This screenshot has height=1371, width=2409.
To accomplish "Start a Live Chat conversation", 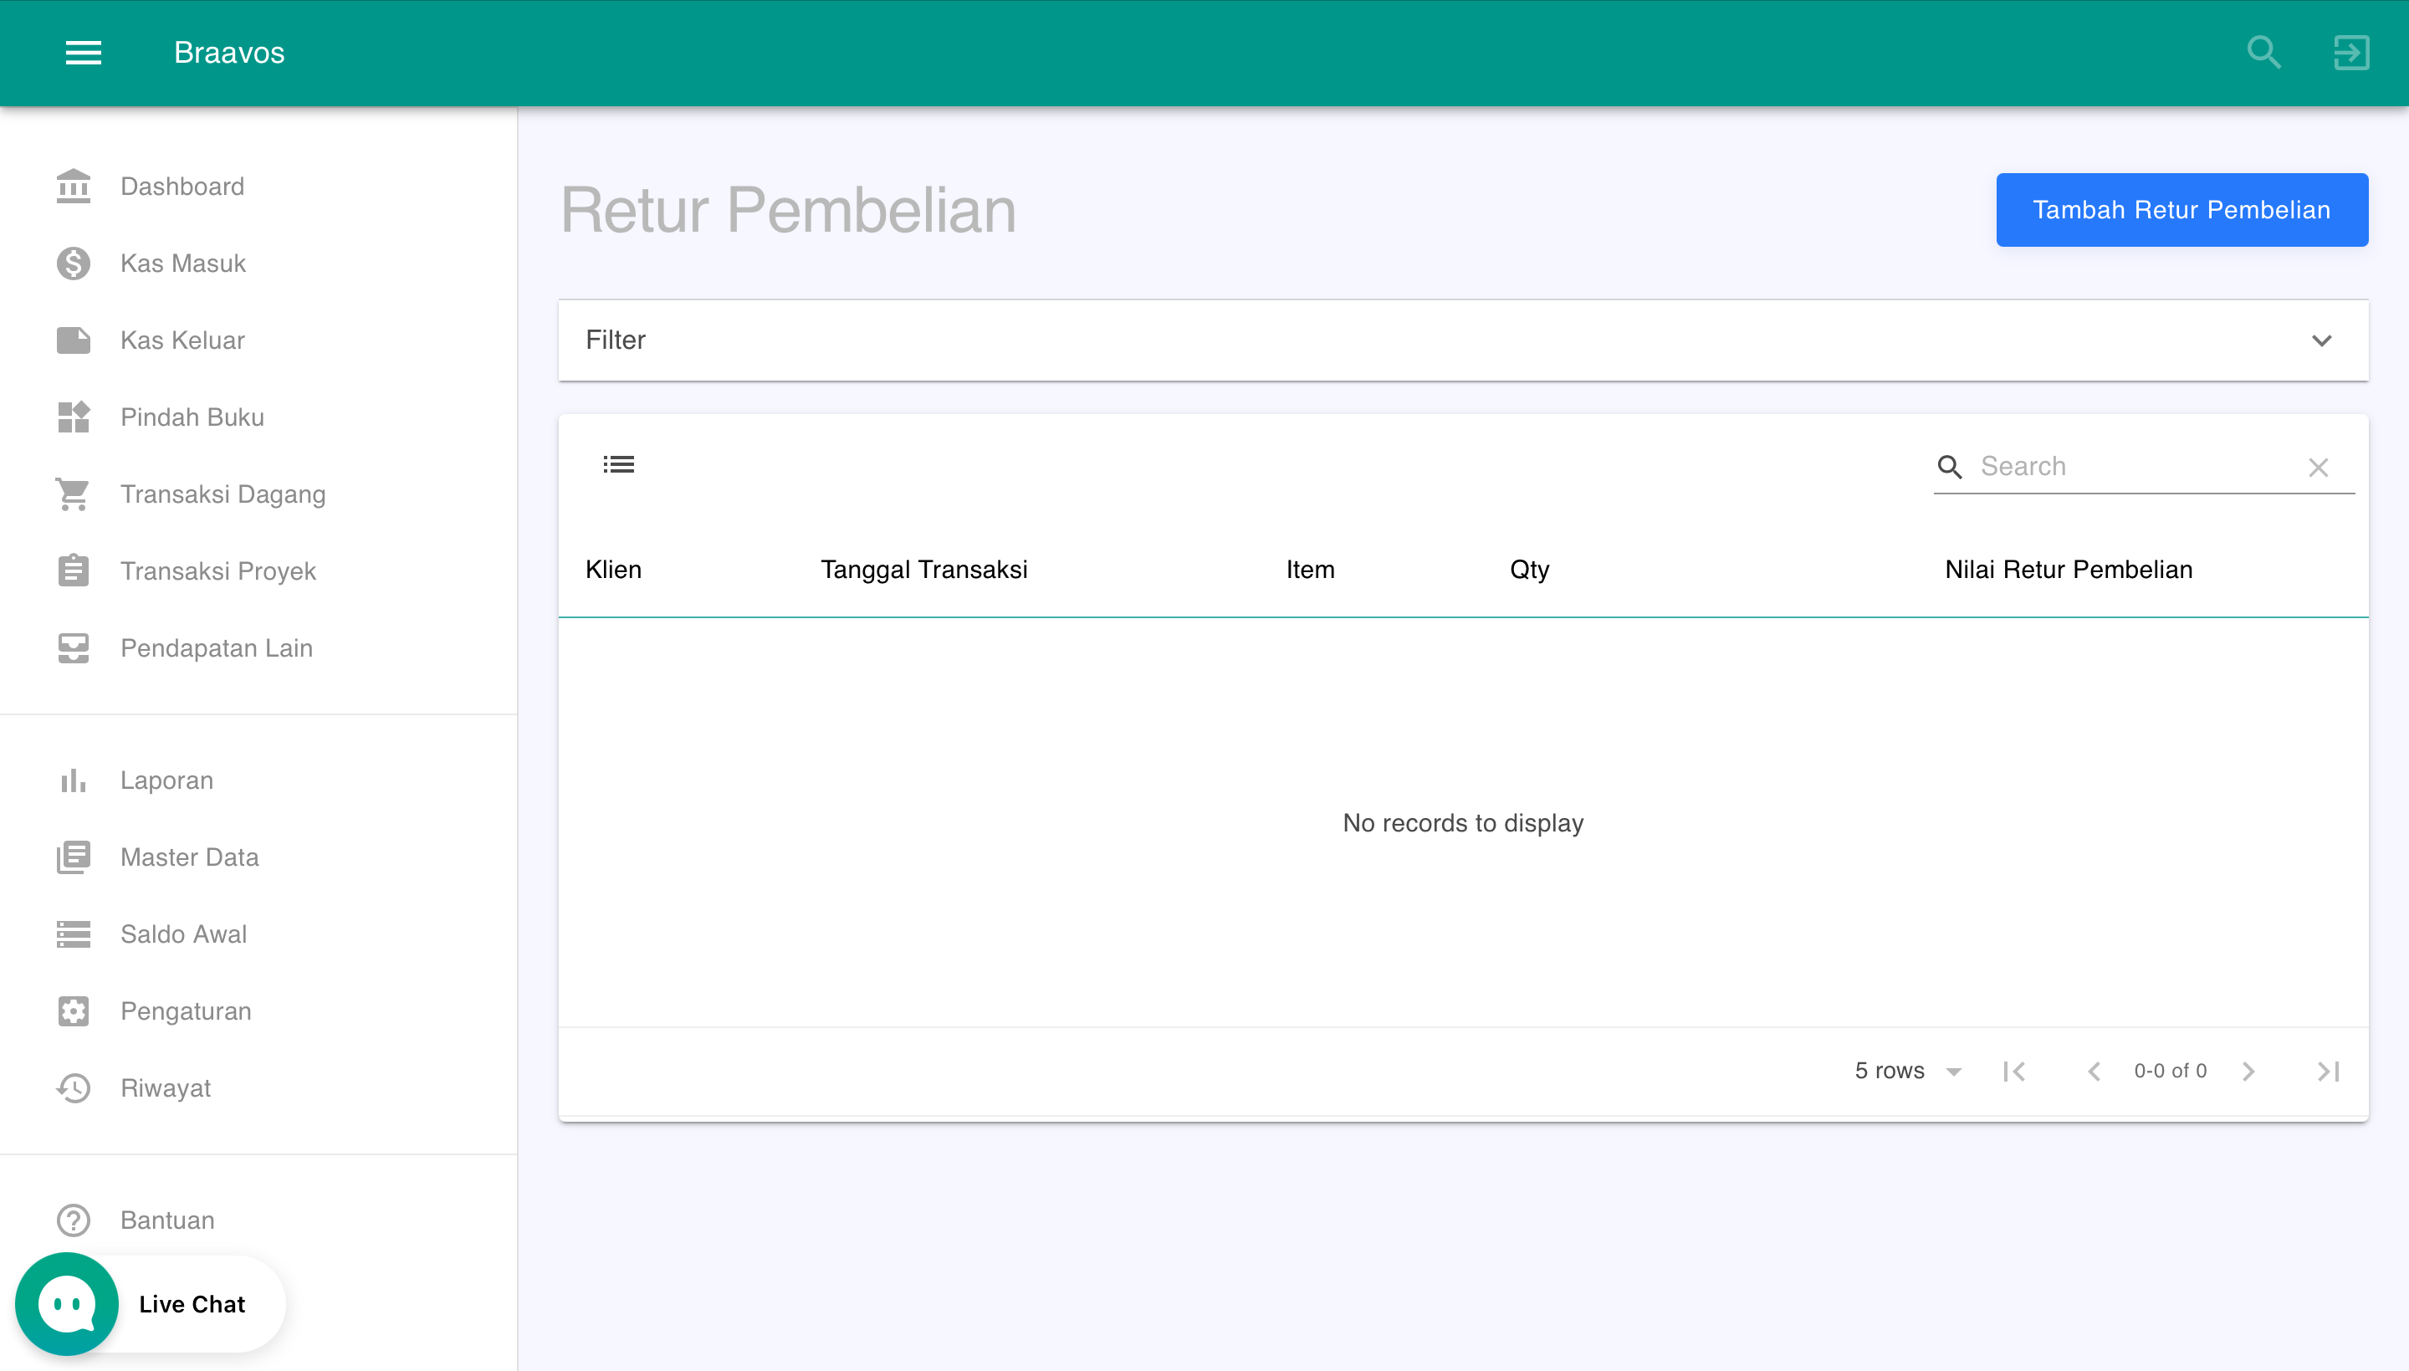I will click(151, 1303).
